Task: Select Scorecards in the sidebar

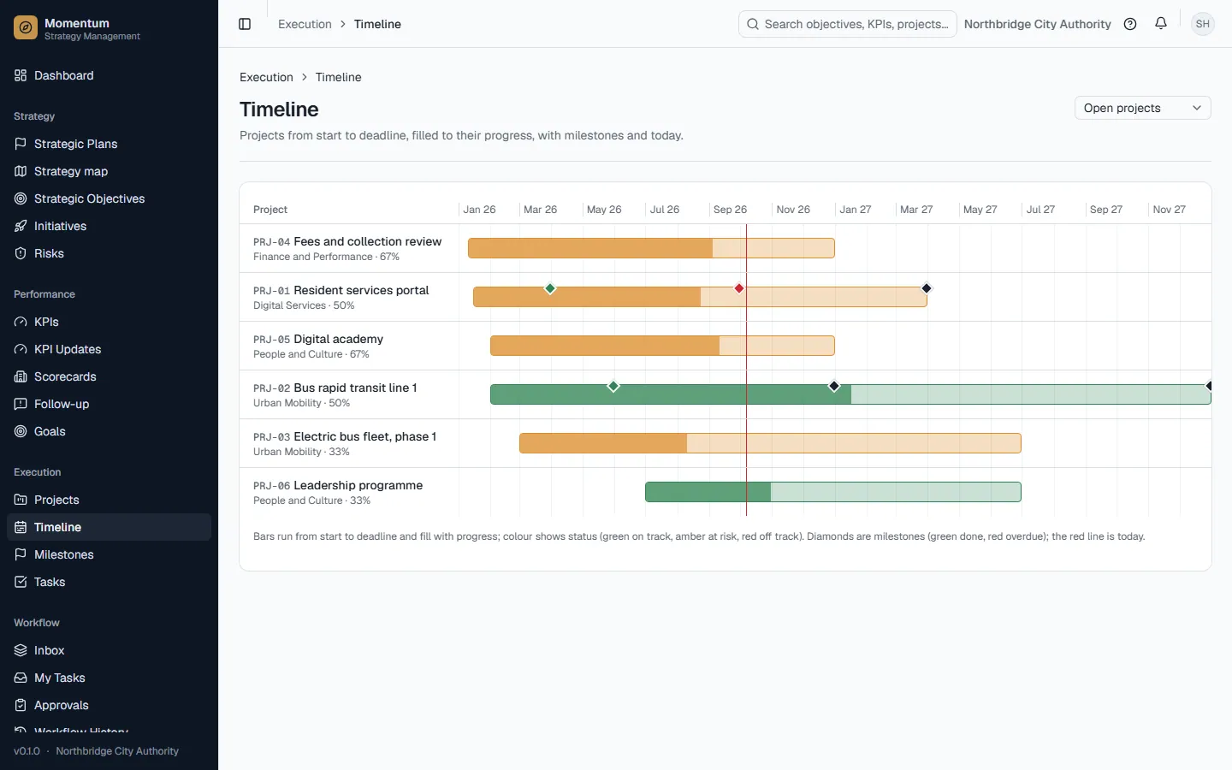Action: 109,376
